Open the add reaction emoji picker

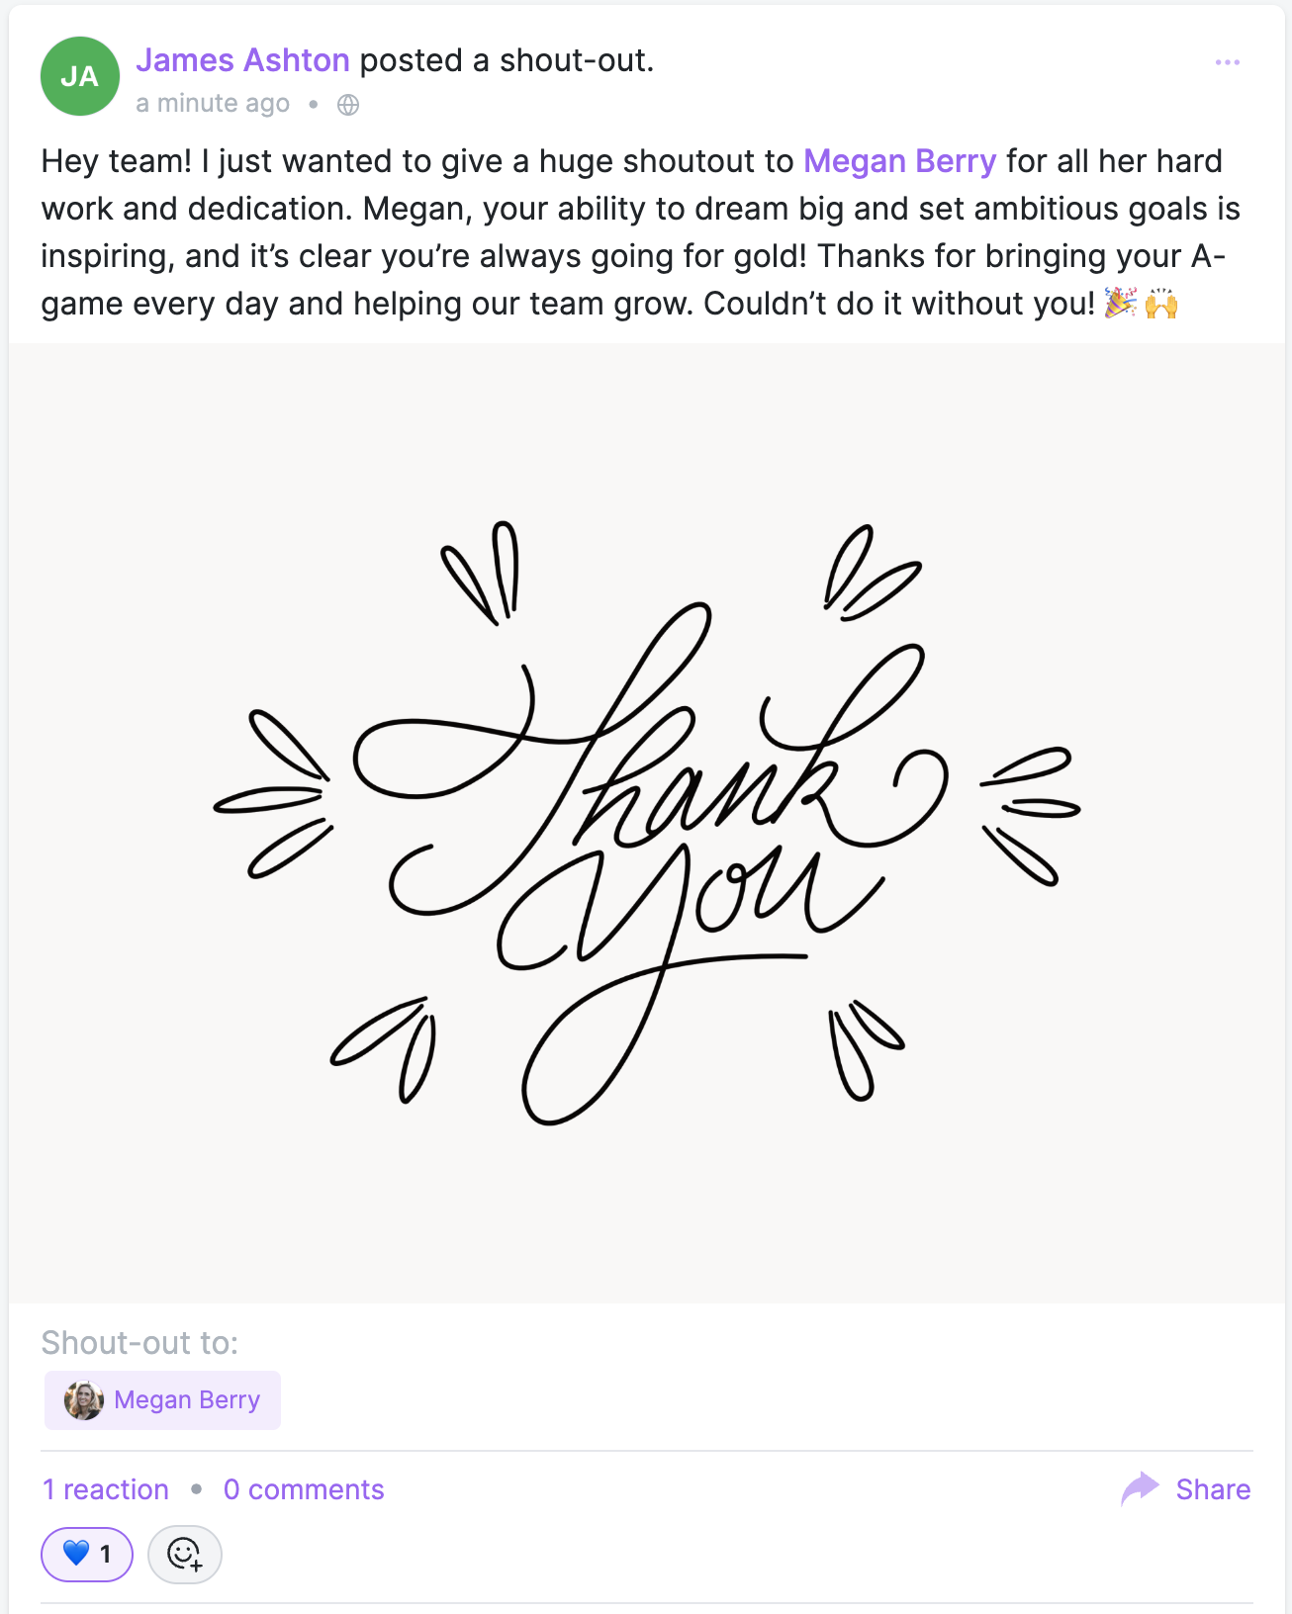point(184,1554)
